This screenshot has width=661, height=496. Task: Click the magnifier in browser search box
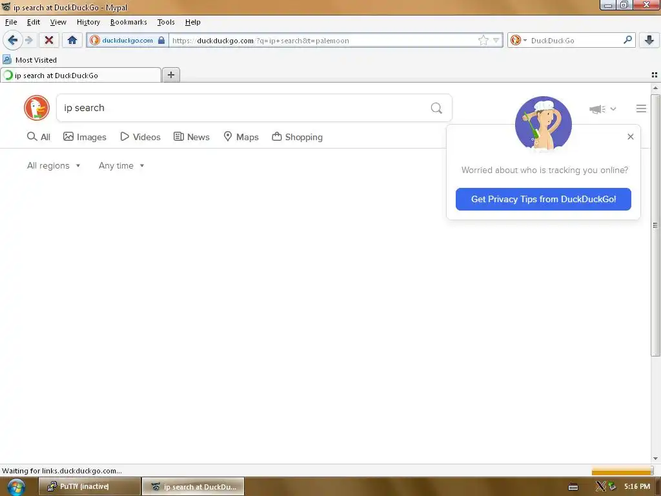[x=627, y=40]
